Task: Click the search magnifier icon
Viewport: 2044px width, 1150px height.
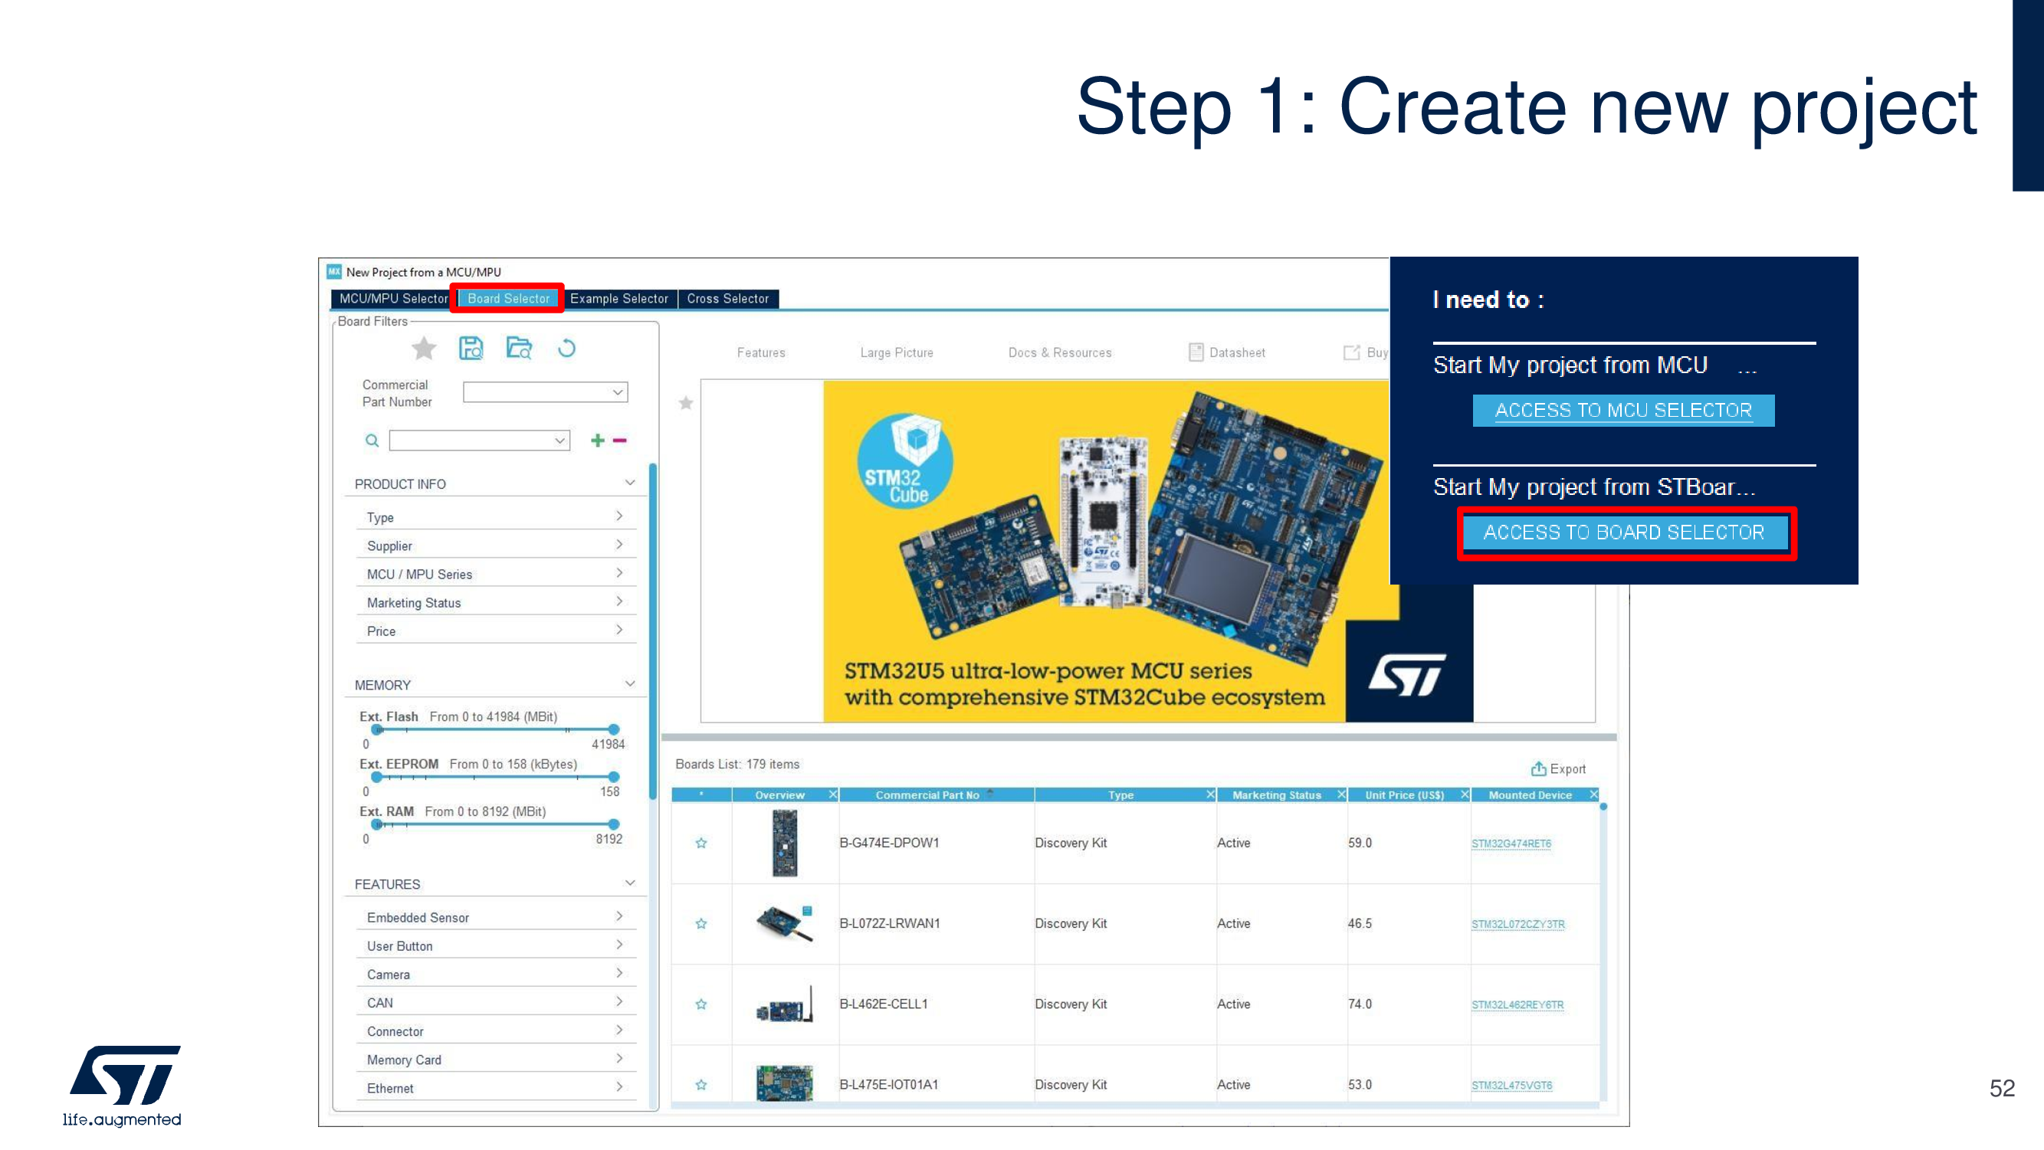Action: [x=372, y=441]
